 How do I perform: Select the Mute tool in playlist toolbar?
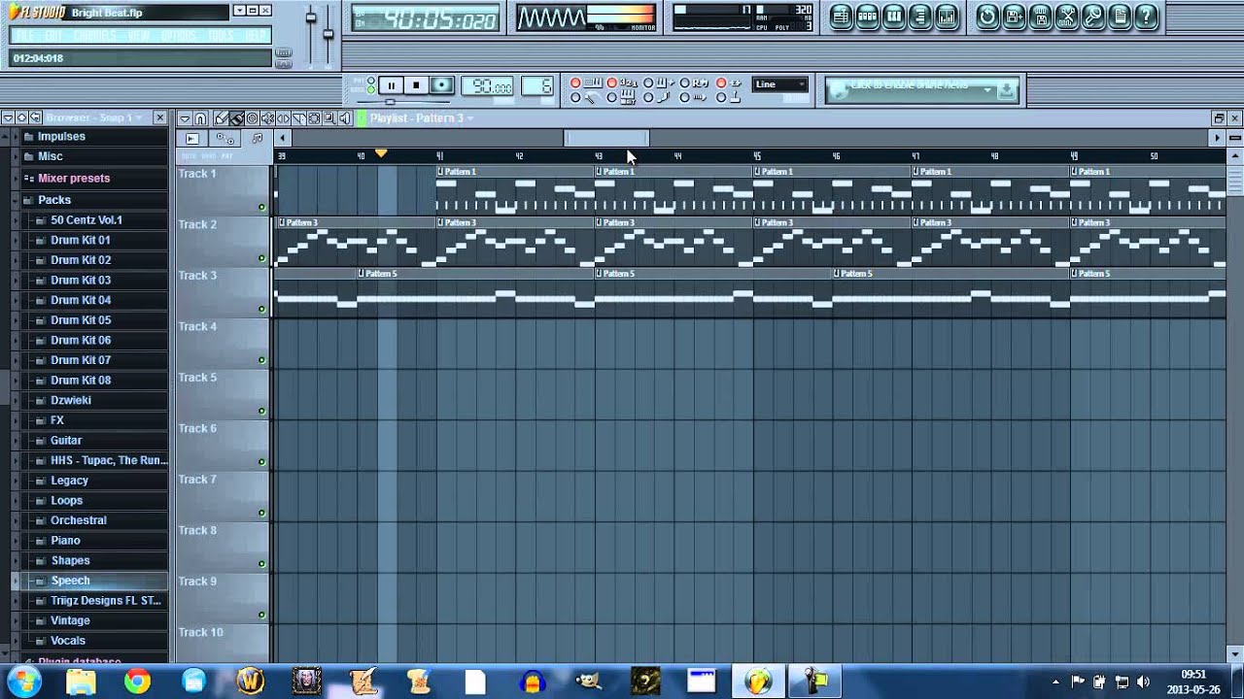tap(268, 118)
